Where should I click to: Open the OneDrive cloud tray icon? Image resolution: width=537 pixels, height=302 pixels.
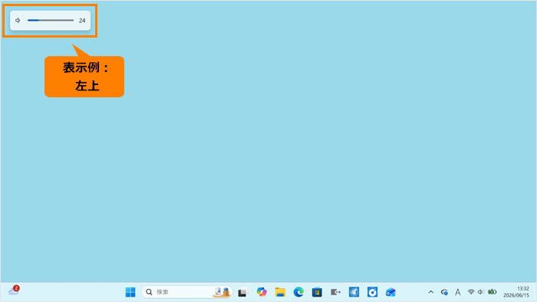444,292
